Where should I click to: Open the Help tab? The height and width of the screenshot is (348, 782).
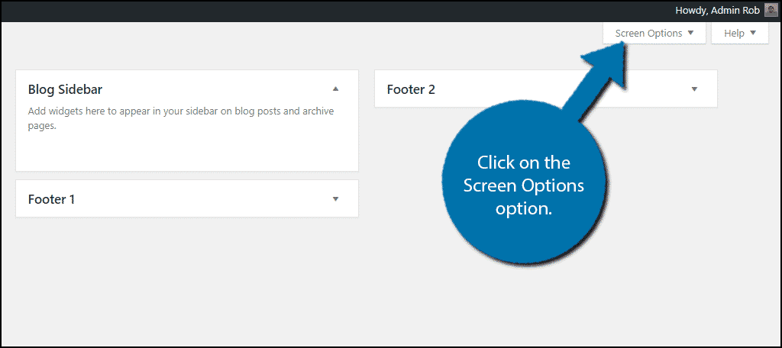coord(739,34)
